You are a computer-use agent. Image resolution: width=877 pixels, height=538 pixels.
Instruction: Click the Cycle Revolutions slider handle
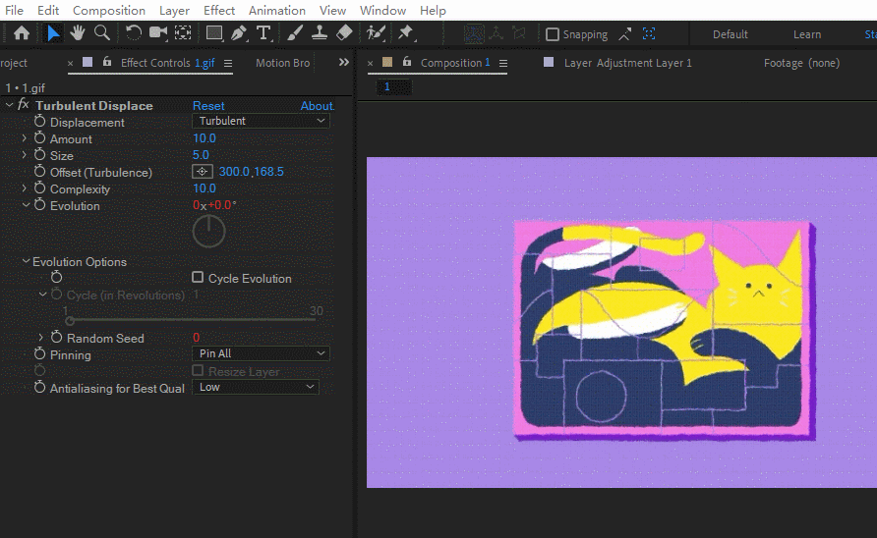pyautogui.click(x=70, y=320)
